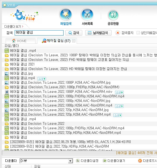Viewport: 157px width, 168px height.
Task: Select HD 박해일 탕웨이 이정현 깊어지는 관심 folder
Action: [x=79, y=69]
